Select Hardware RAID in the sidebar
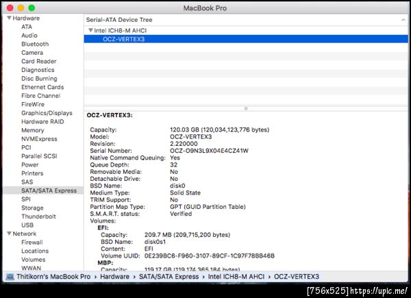 (42, 122)
